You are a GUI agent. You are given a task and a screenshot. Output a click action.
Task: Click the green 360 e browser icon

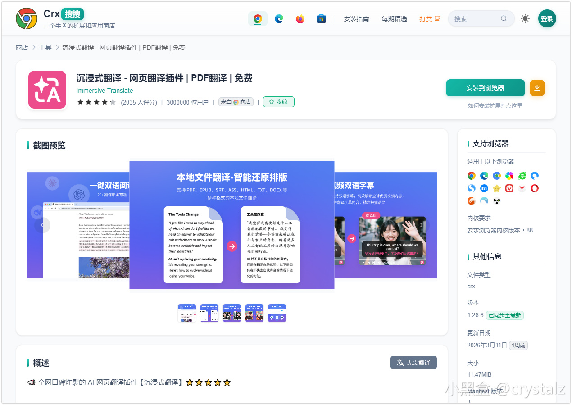coord(522,176)
